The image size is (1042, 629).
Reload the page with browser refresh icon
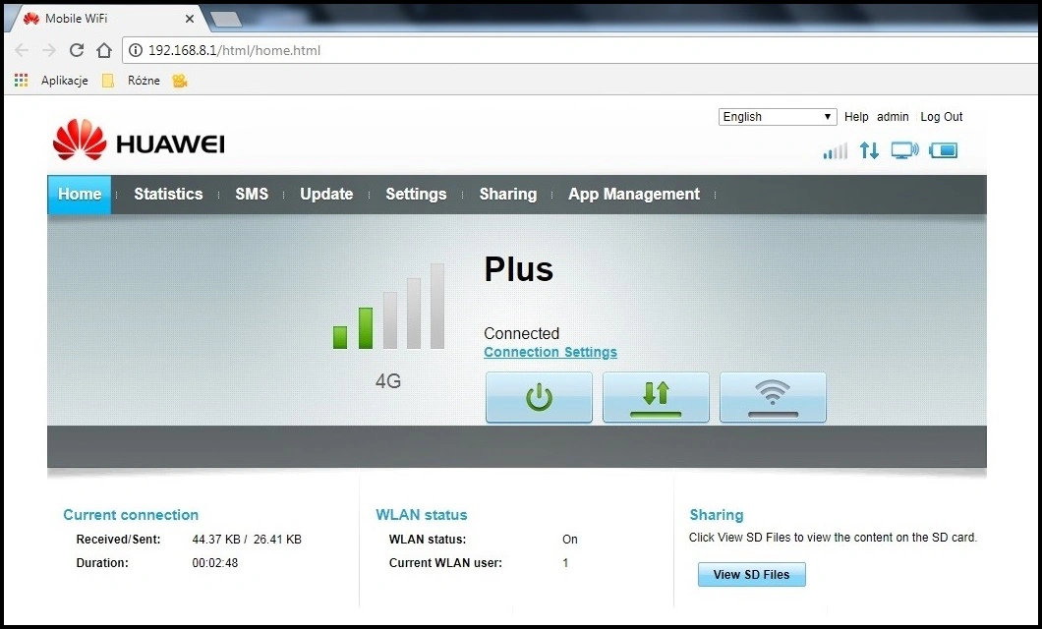point(77,50)
